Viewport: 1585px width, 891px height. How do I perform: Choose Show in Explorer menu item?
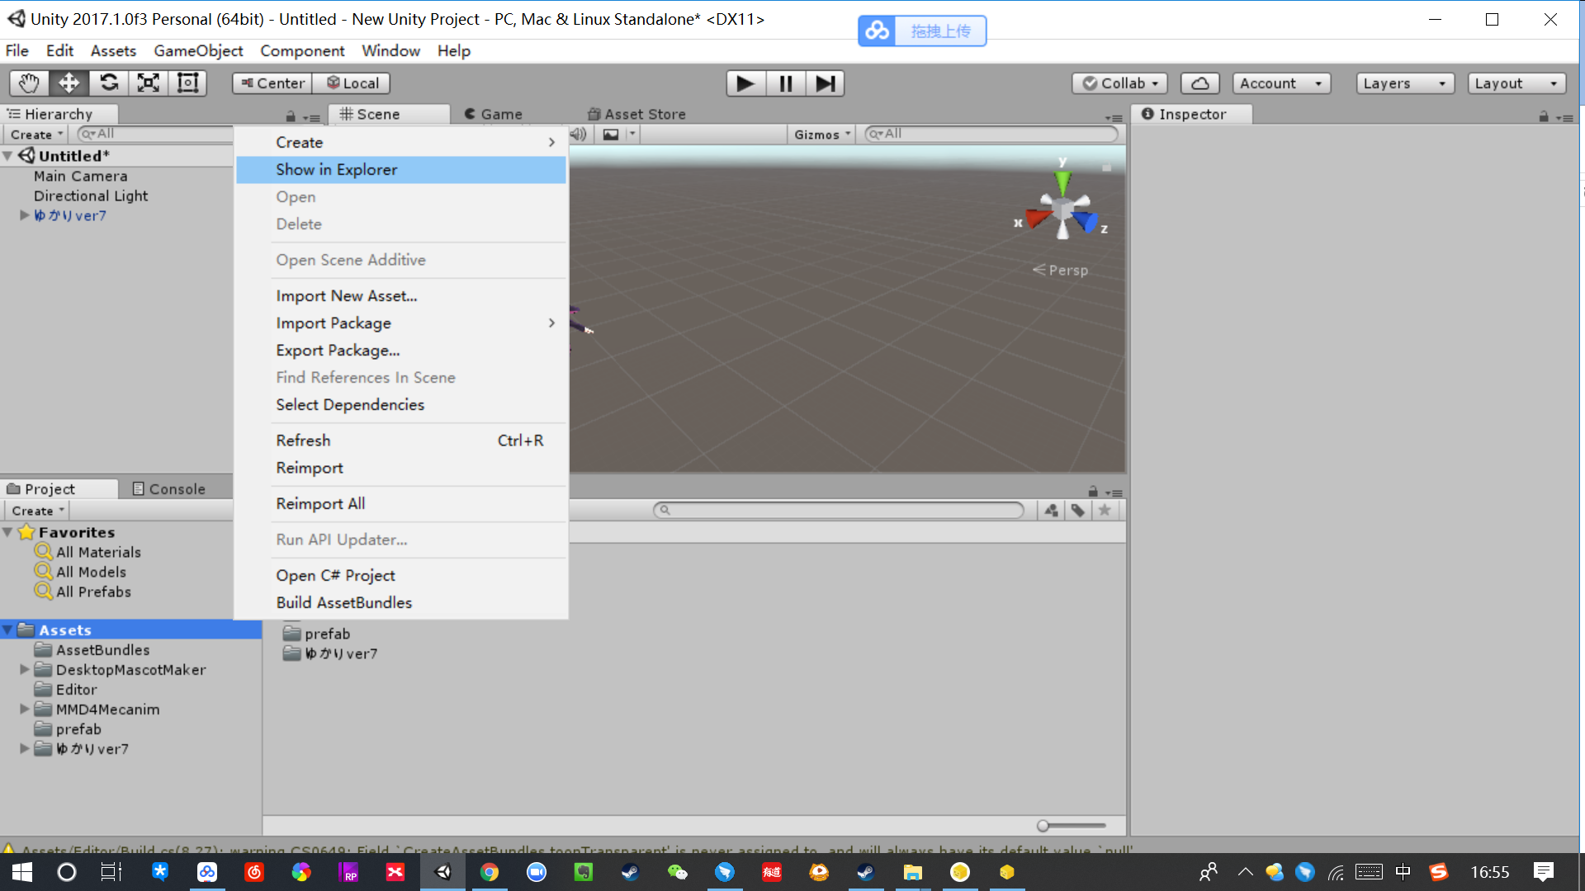pyautogui.click(x=401, y=169)
